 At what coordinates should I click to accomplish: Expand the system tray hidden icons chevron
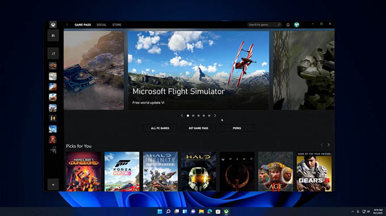coord(353,211)
